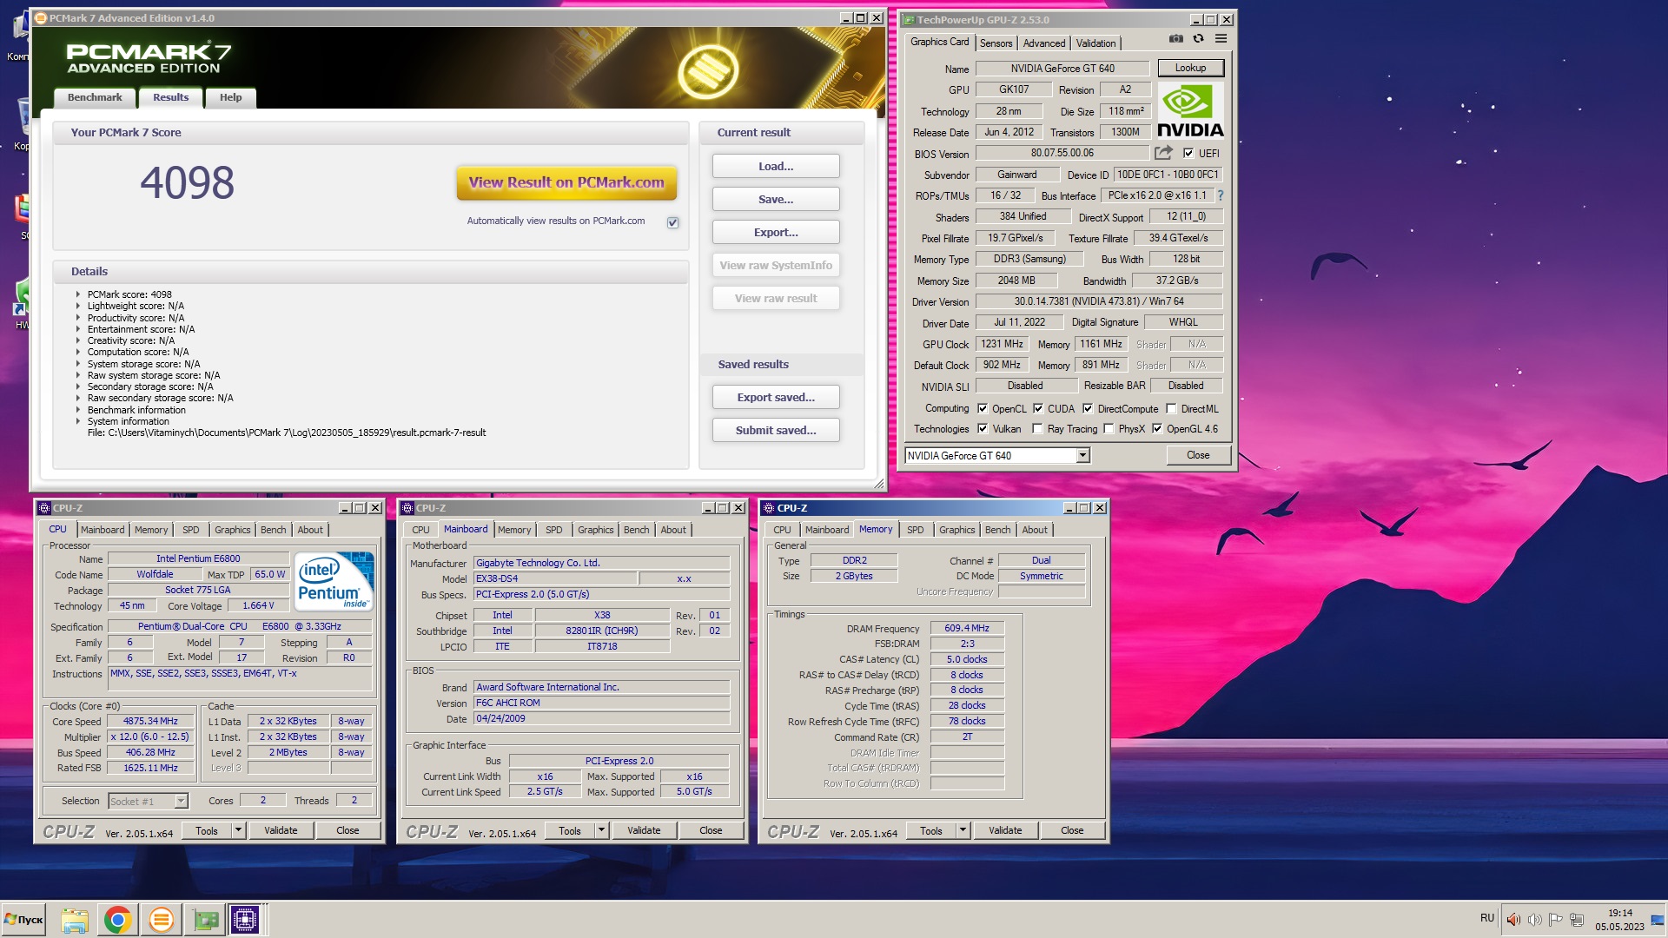Image resolution: width=1668 pixels, height=938 pixels.
Task: Expand the Benchmark information row
Action: [x=77, y=410]
